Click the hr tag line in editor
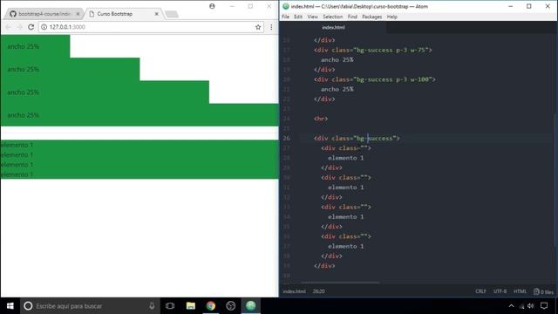The height and width of the screenshot is (314, 558). coord(321,119)
